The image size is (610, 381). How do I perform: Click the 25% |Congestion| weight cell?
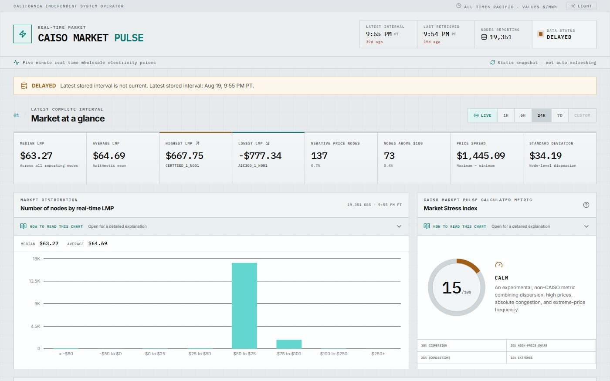462,357
